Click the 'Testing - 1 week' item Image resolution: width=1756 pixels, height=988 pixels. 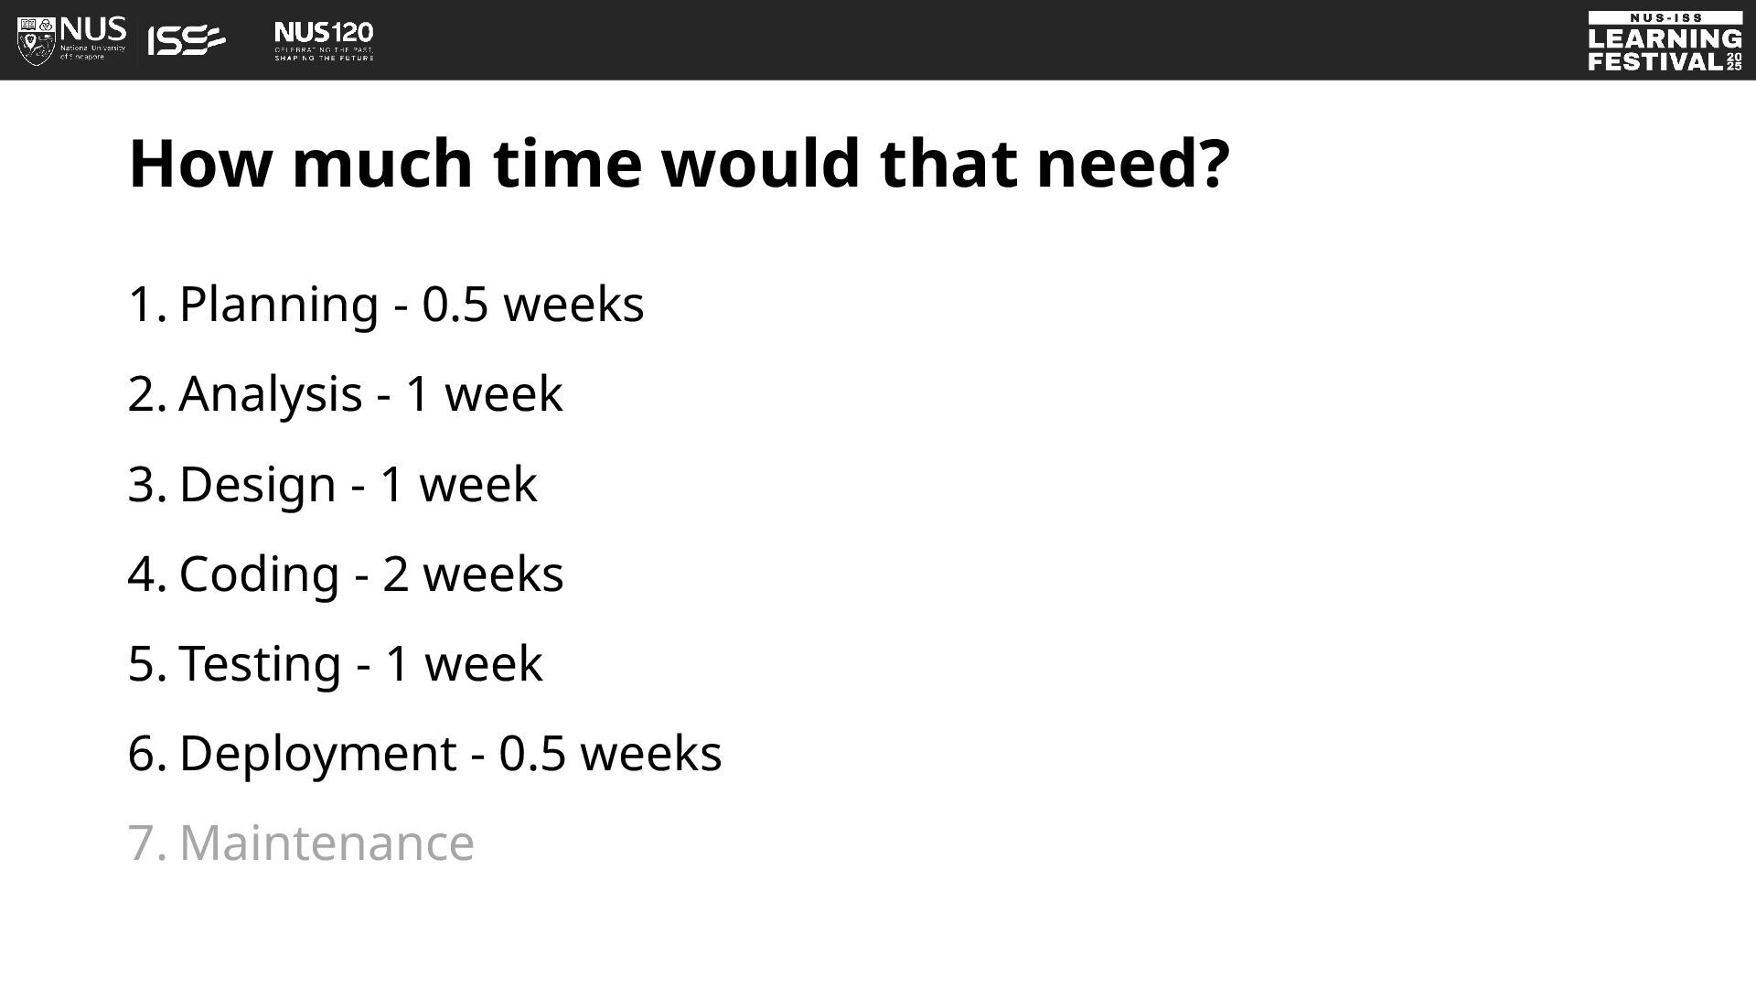tap(360, 662)
